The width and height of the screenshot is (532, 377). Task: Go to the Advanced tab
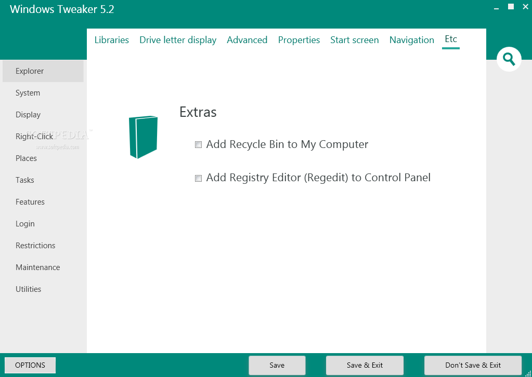[x=247, y=40]
